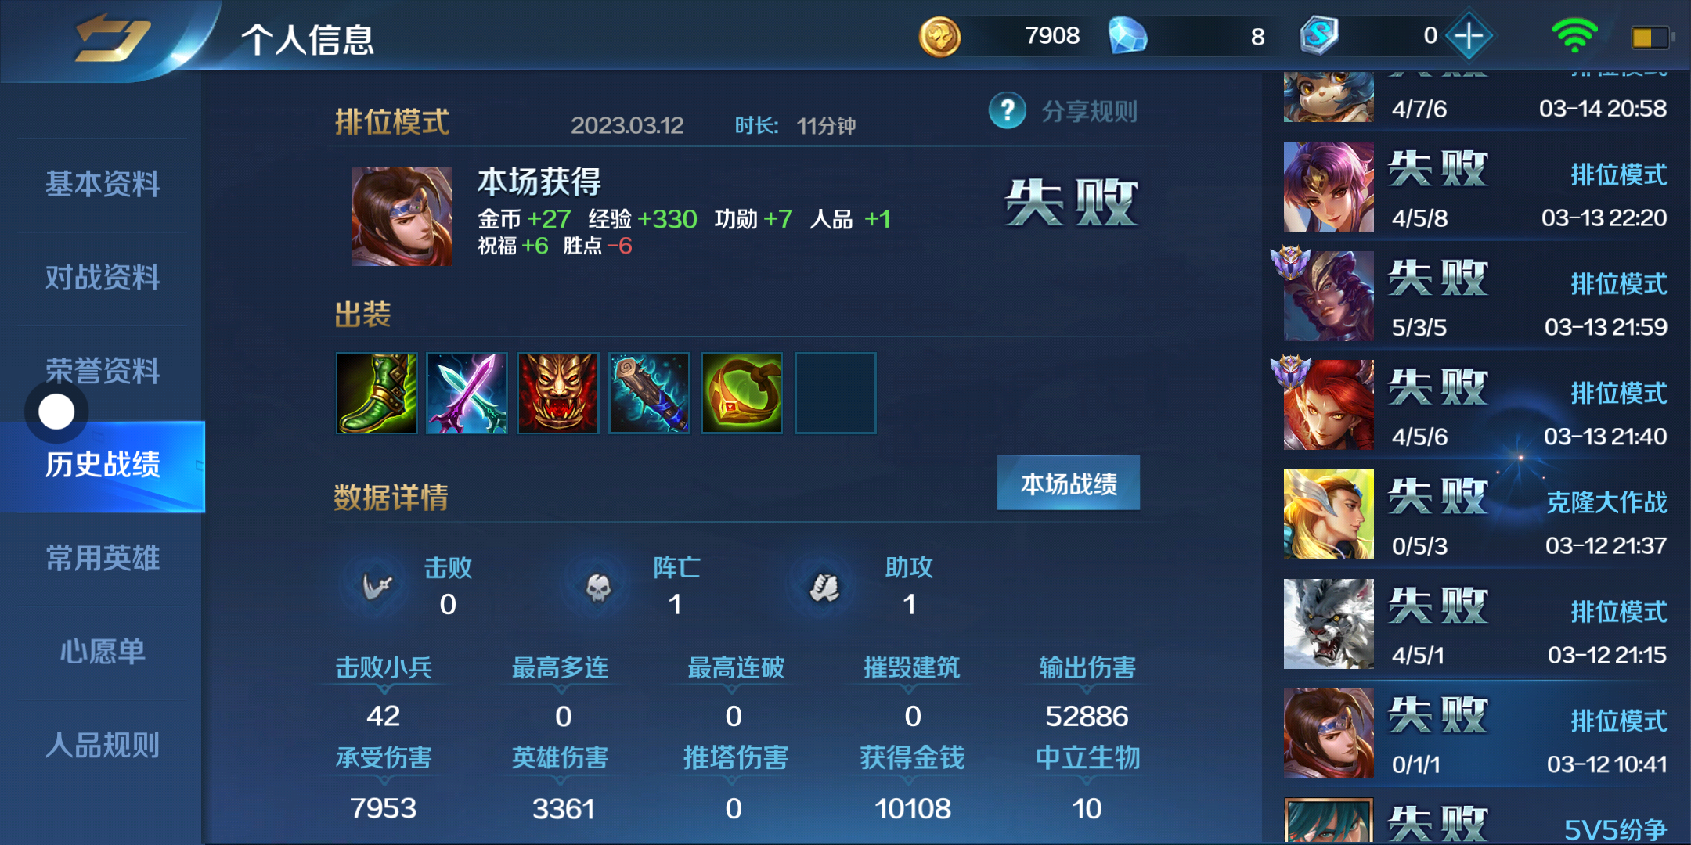Screen dimensions: 1691x845
Task: Tap the blue diamond currency icon
Action: coord(1128,36)
